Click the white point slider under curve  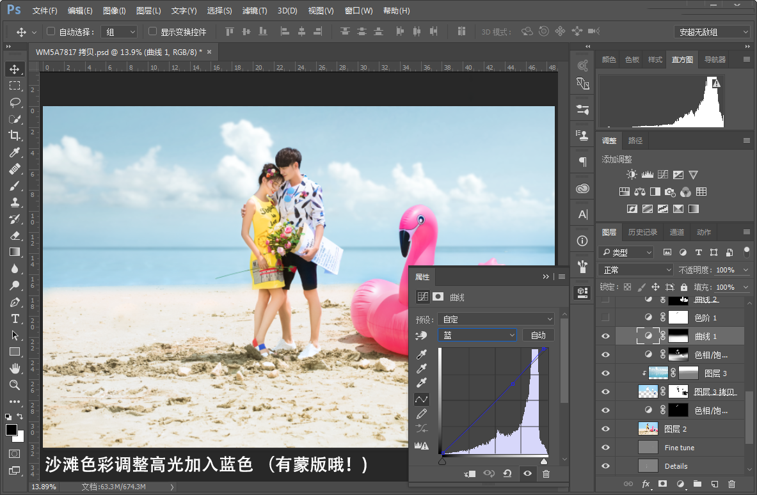(544, 462)
